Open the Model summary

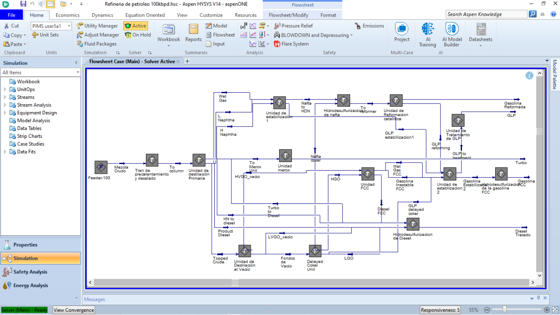pyautogui.click(x=216, y=26)
